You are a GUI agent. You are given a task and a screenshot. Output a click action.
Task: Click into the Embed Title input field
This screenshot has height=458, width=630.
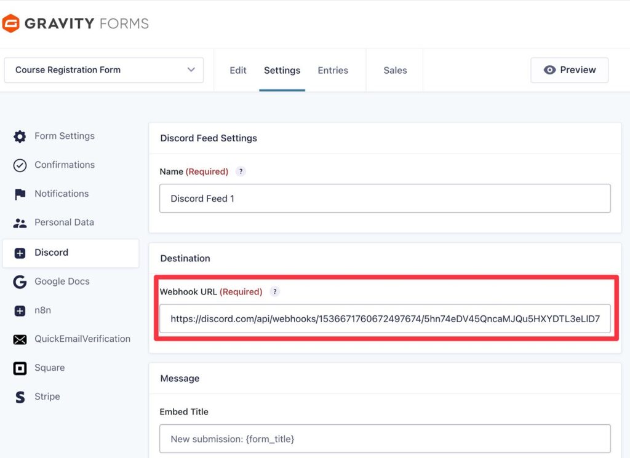click(385, 439)
